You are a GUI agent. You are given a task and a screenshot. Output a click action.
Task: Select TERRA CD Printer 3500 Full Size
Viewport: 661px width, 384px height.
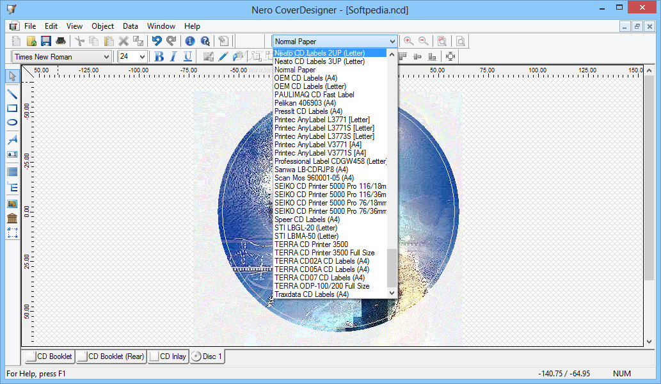pos(330,253)
